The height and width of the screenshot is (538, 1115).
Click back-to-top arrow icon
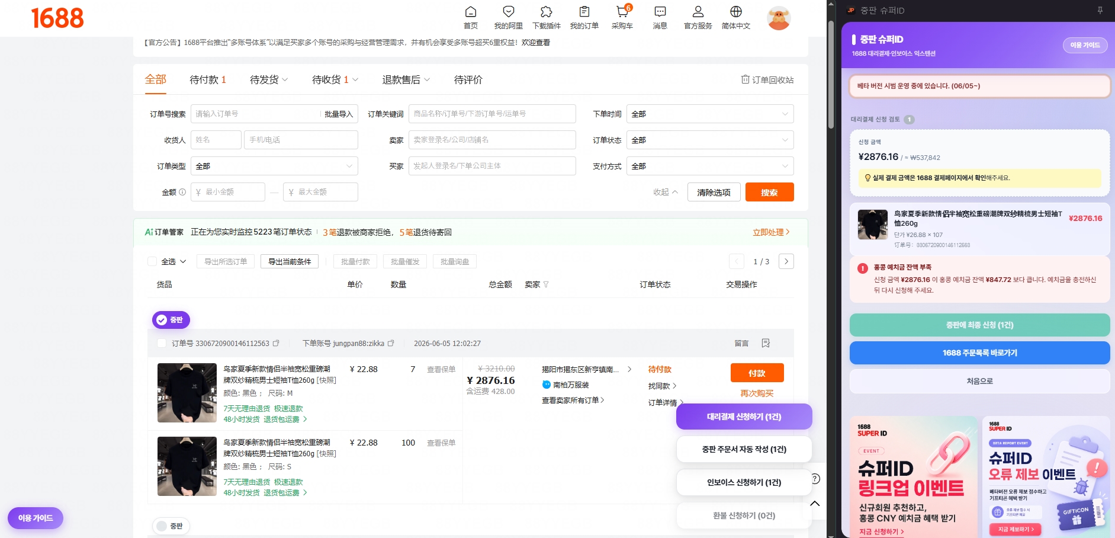[x=815, y=504]
